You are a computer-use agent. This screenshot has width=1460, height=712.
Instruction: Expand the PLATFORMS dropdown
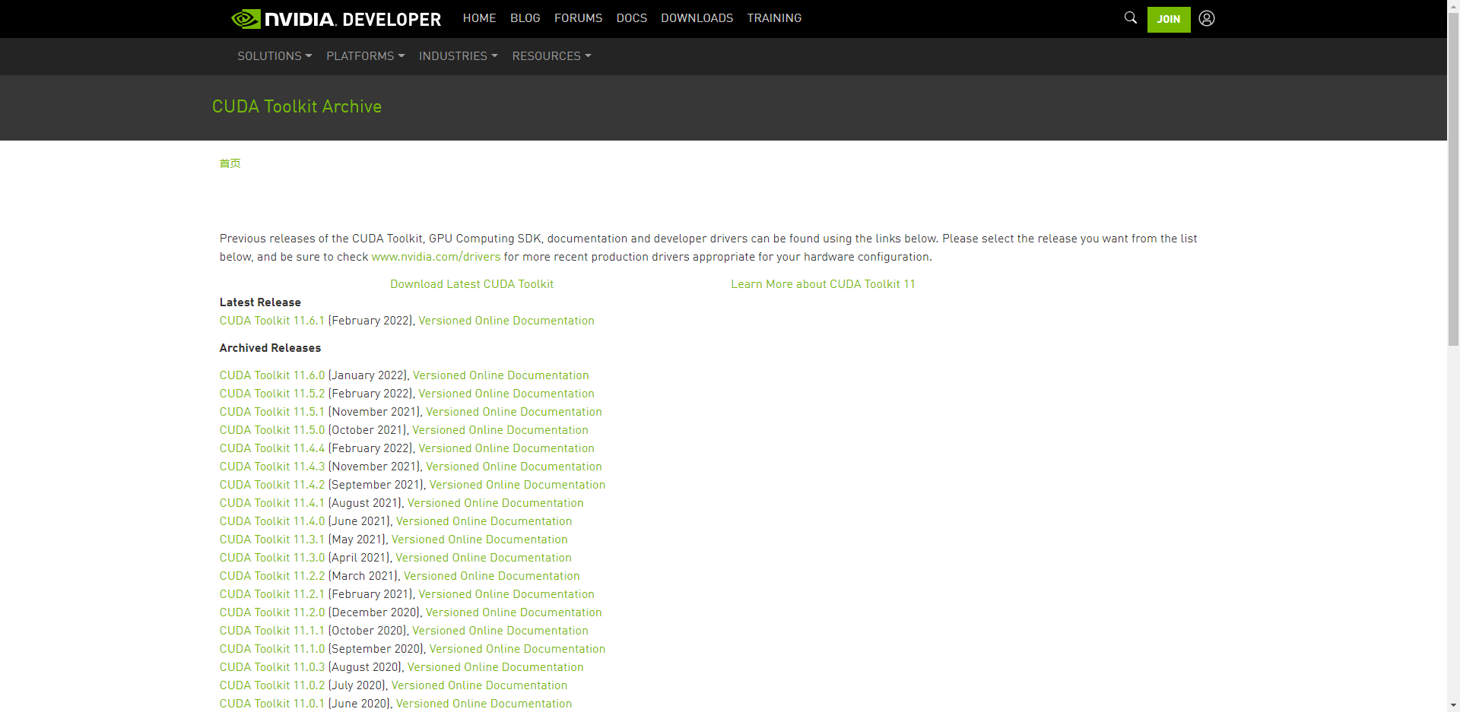[365, 55]
